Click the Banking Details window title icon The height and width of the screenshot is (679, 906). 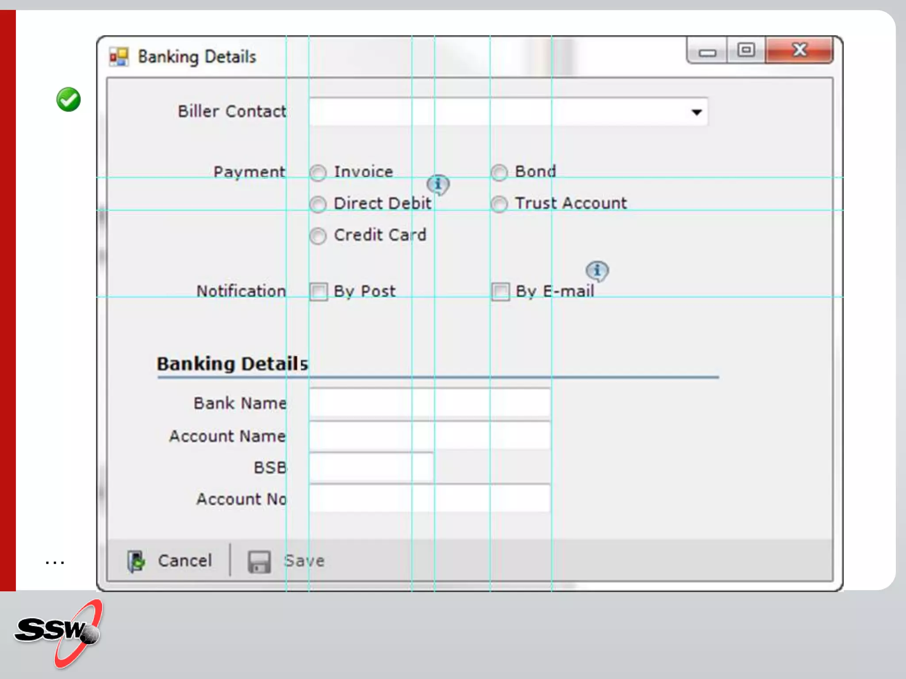coord(119,57)
